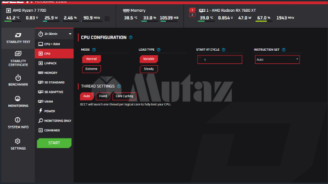The image size is (328, 184).
Task: Select the 3D Adaptive test item
Action: (x=54, y=92)
